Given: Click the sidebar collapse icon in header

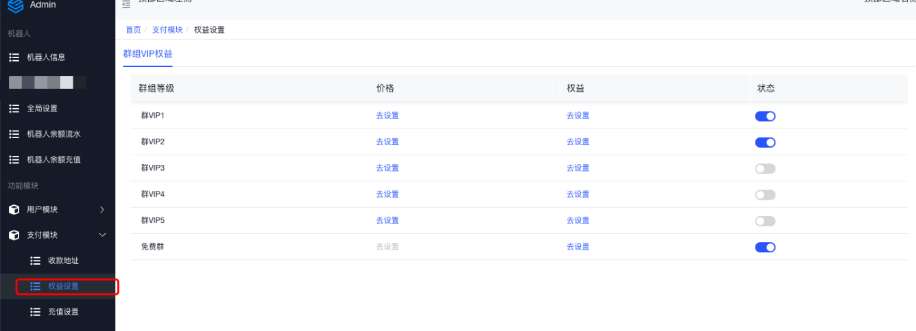Looking at the screenshot, I should pyautogui.click(x=125, y=4).
